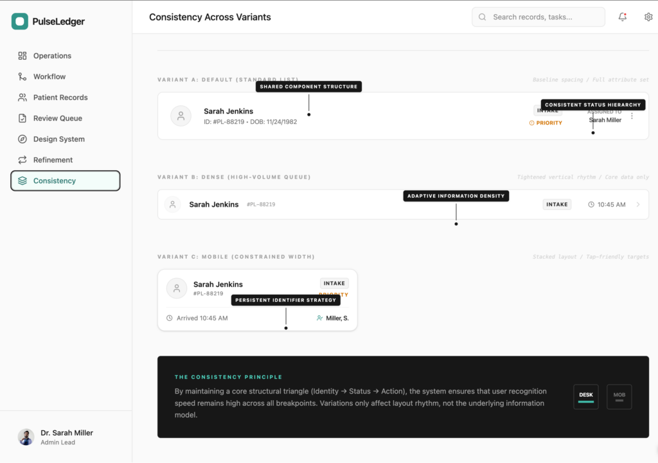The height and width of the screenshot is (463, 658).
Task: Click the assignee icon beside Miller, S.
Action: point(320,318)
